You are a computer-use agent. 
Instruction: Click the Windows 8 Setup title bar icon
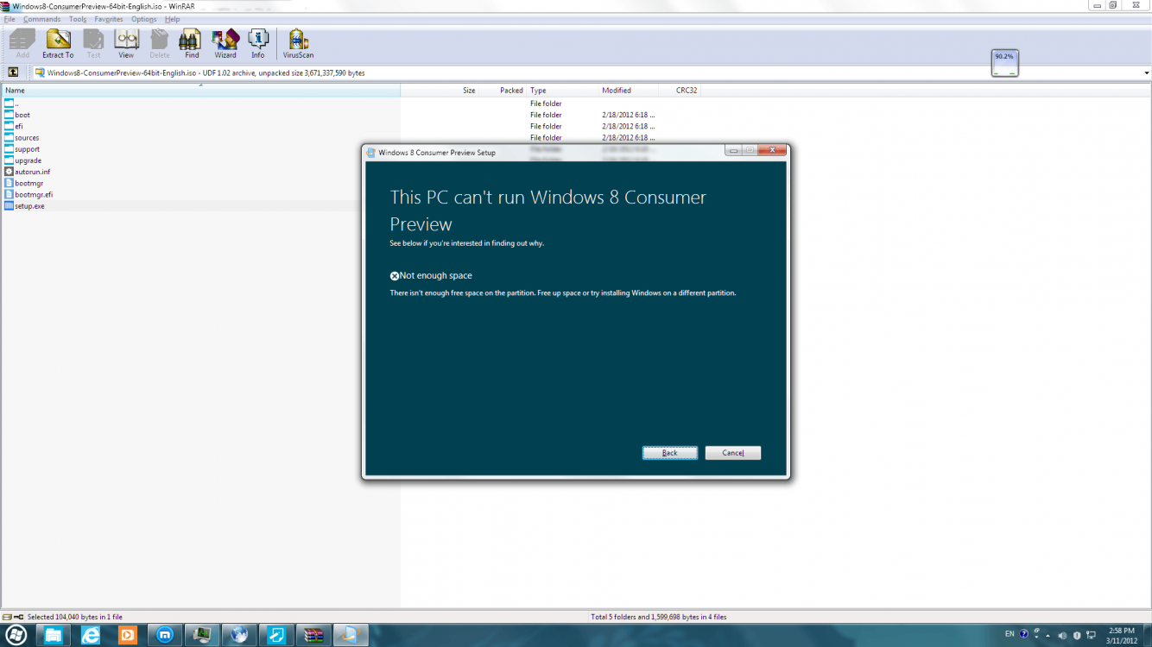tap(371, 153)
